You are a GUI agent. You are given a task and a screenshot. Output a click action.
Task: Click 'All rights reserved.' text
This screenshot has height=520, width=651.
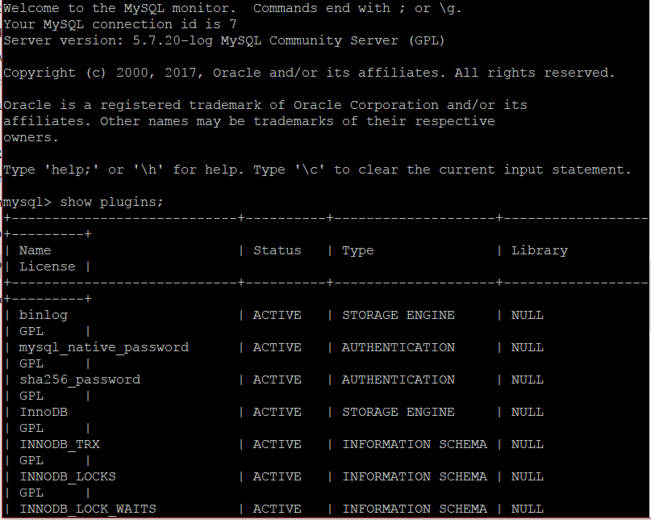(x=534, y=73)
